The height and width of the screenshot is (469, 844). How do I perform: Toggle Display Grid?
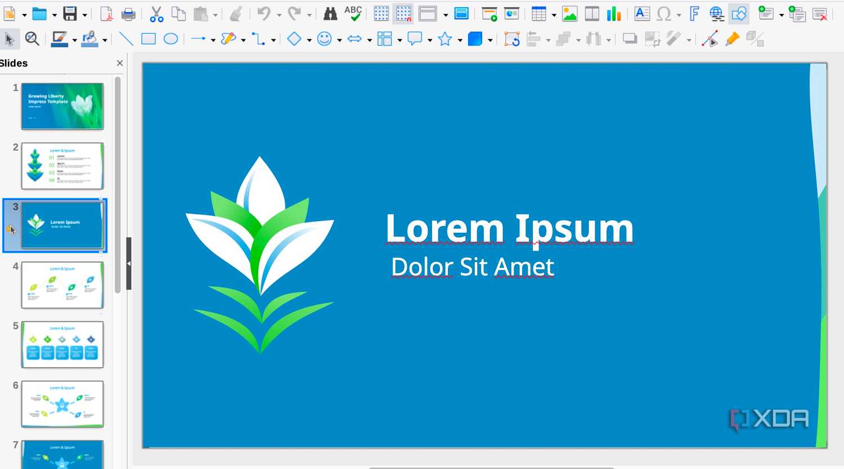(x=381, y=13)
